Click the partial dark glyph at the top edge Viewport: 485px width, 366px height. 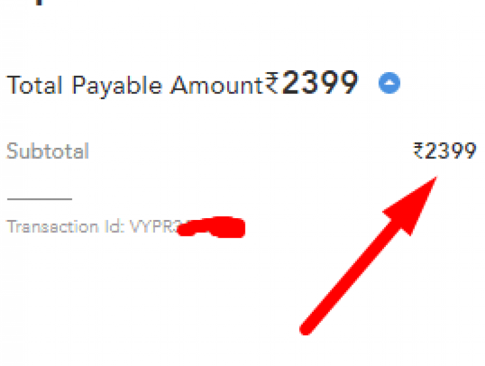pyautogui.click(x=39, y=2)
